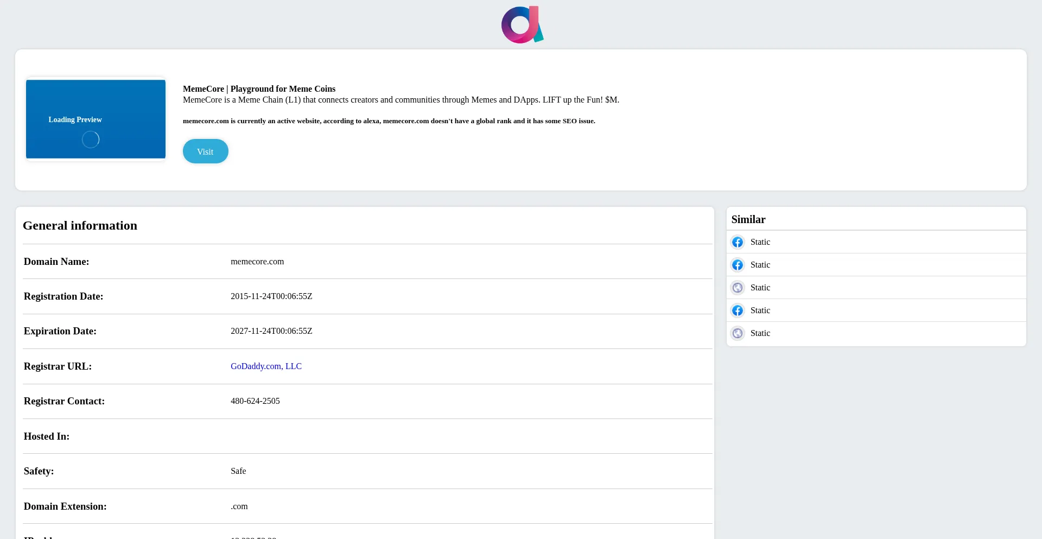Click the .com domain extension value

(239, 506)
